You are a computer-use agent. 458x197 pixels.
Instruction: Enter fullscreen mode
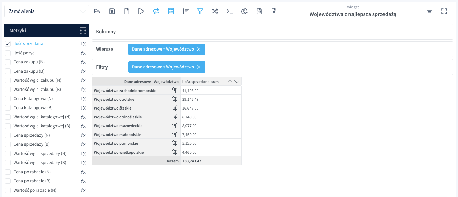point(444,11)
